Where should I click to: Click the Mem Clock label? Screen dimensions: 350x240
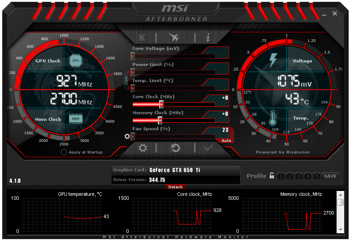(48, 120)
